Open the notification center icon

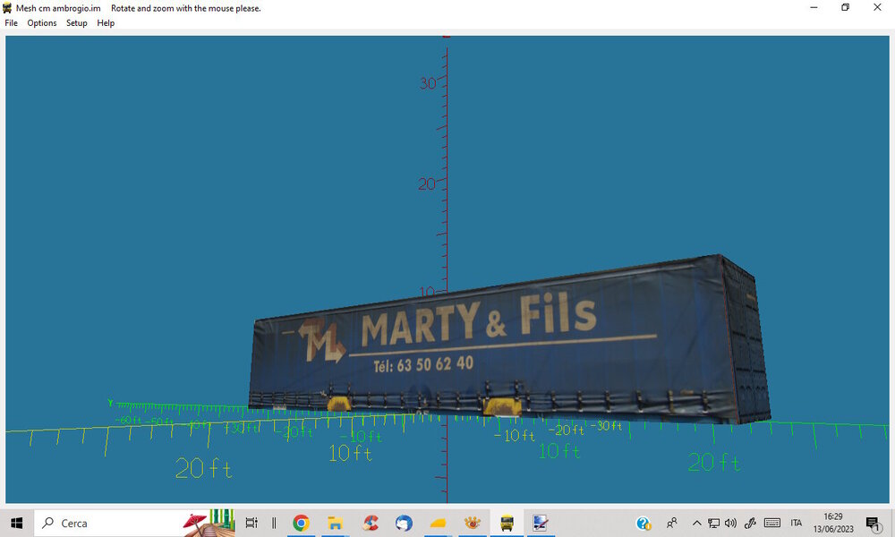[x=873, y=523]
